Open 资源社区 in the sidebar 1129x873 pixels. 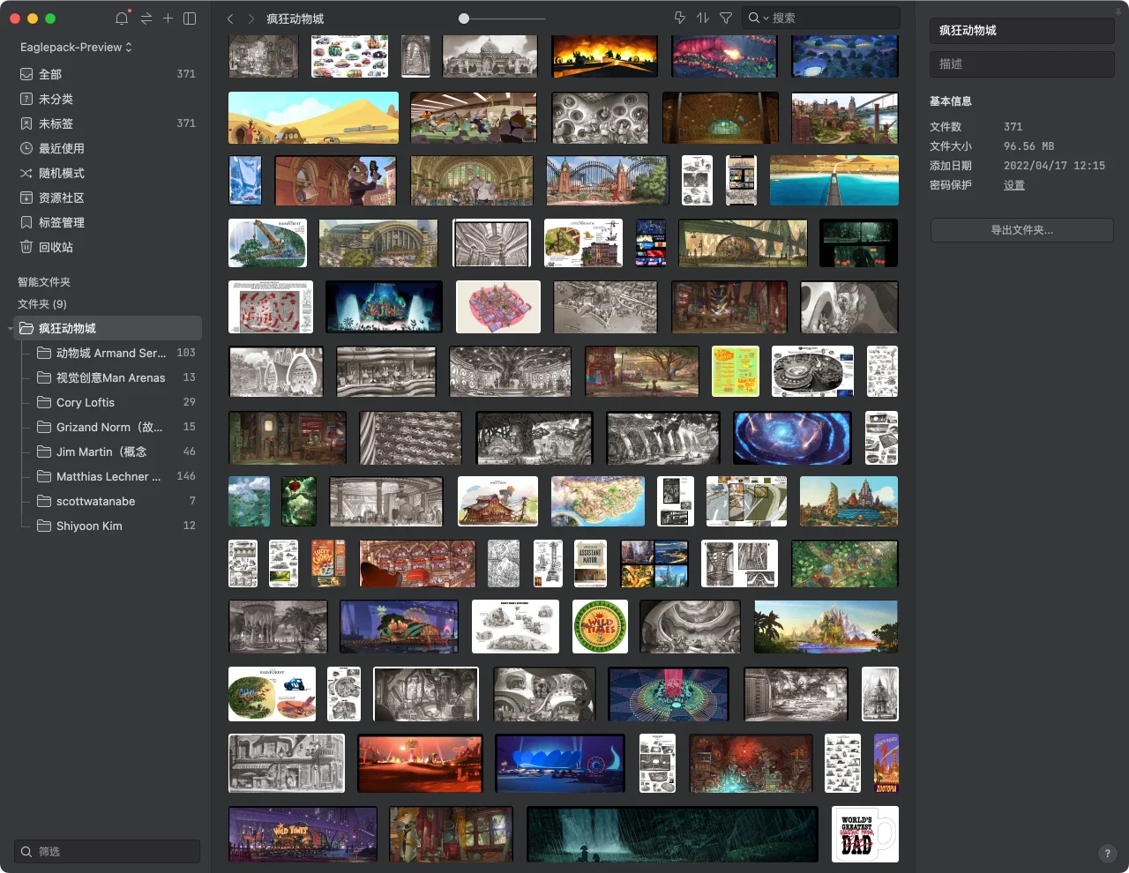(x=108, y=198)
